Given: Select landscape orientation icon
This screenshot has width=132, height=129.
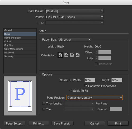Looking at the screenshot, I should coord(66,55).
